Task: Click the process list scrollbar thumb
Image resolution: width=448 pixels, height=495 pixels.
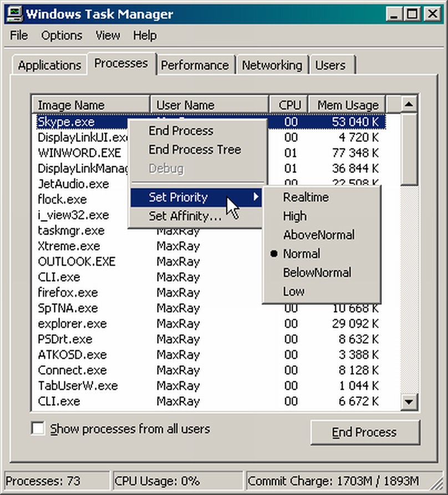Action: tap(409, 149)
